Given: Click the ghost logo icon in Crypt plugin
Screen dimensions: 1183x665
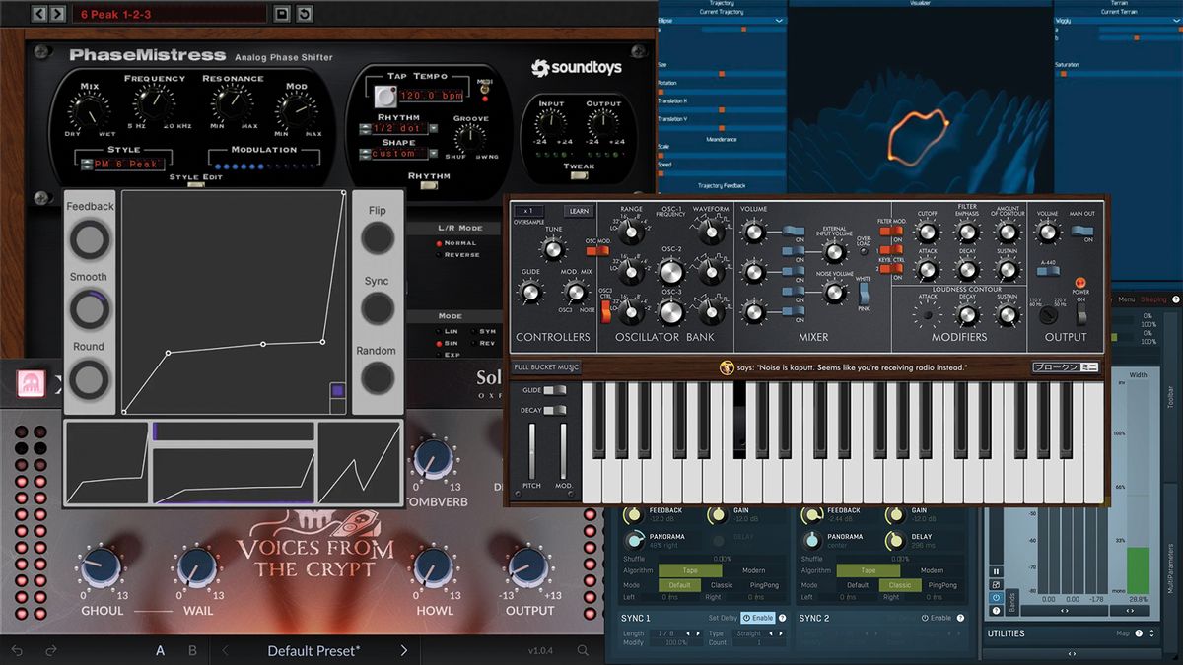Looking at the screenshot, I should tap(33, 382).
